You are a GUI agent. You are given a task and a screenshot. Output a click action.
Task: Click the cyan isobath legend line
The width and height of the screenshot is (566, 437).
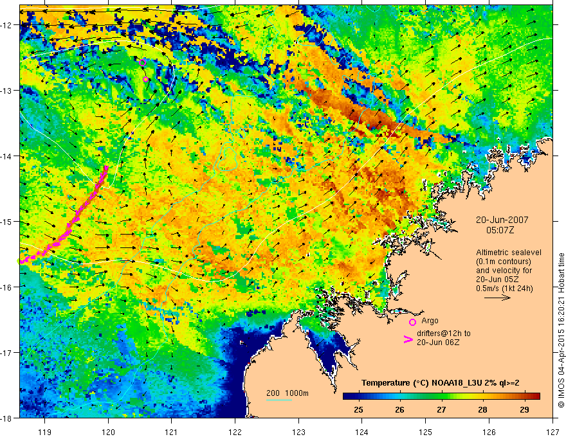279,400
